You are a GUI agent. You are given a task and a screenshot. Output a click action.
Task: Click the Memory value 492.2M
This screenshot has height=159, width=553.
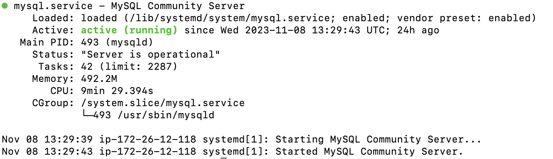click(x=99, y=79)
